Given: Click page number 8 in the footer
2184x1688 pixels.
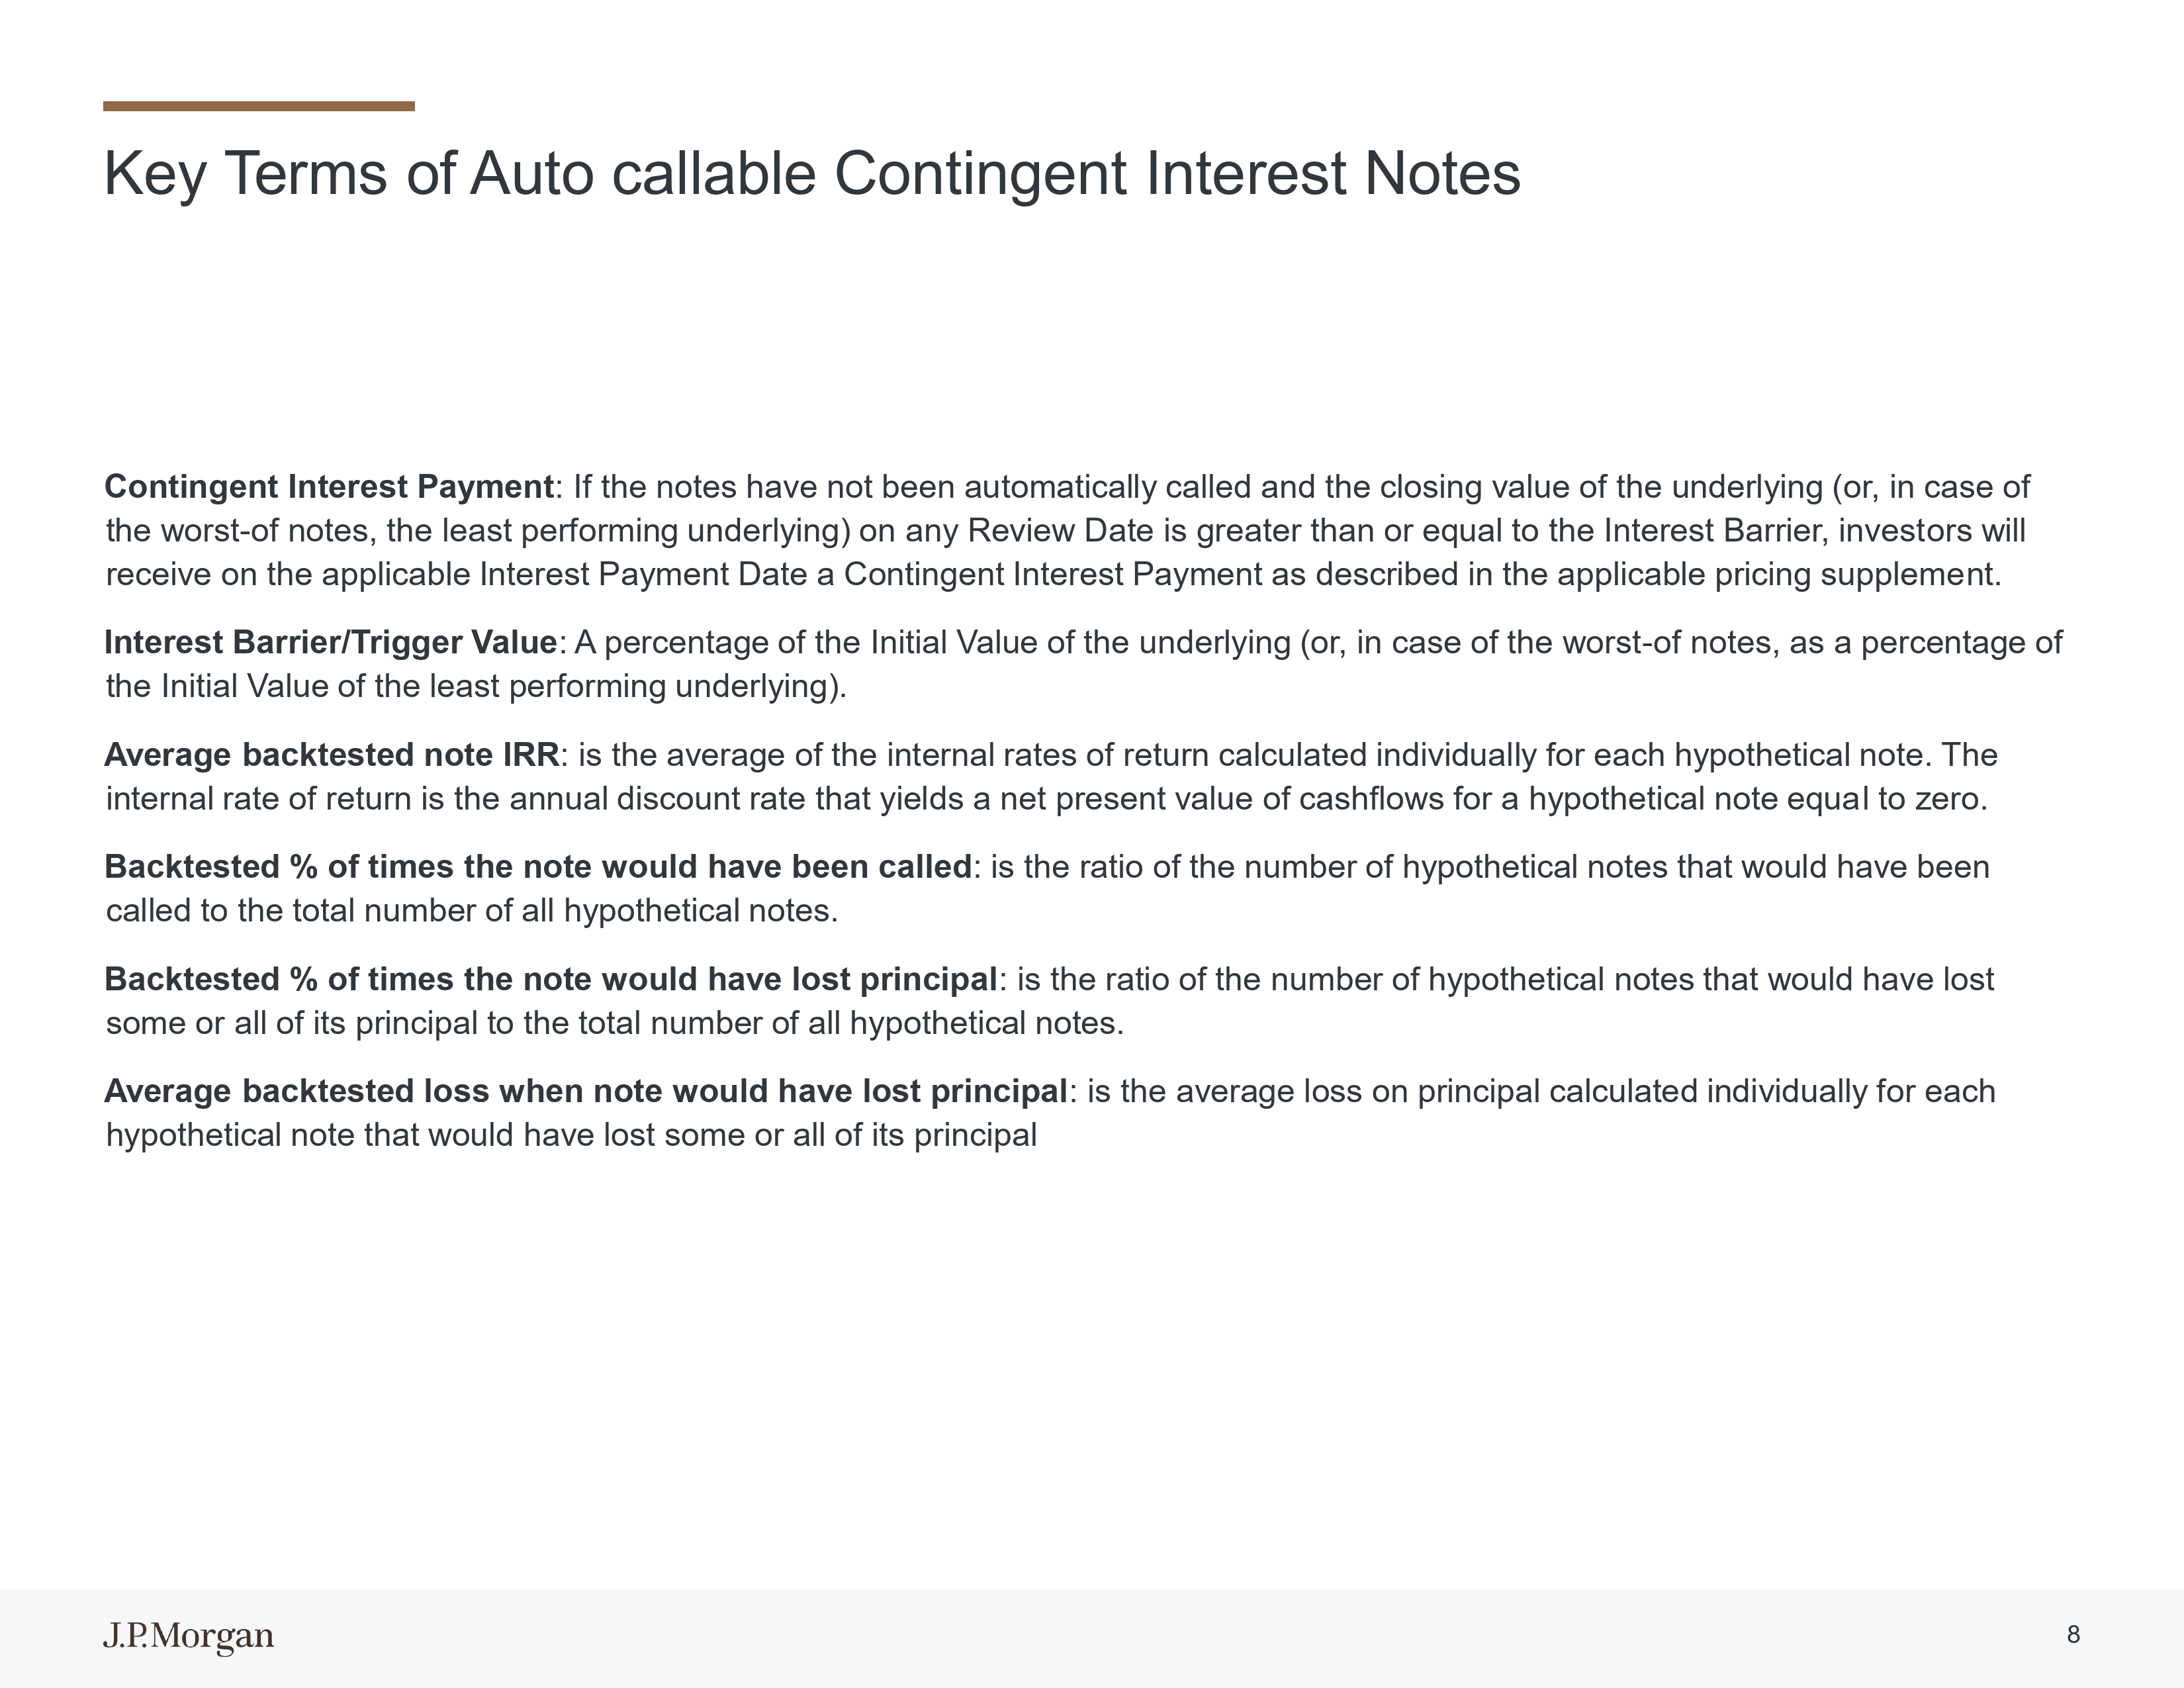Looking at the screenshot, I should [2073, 1635].
